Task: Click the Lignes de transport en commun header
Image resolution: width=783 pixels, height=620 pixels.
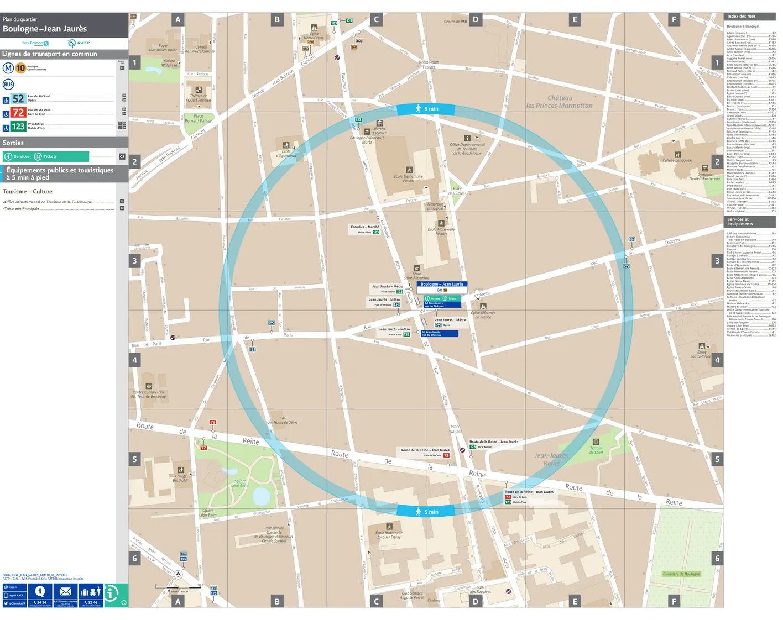Action: pyautogui.click(x=64, y=54)
